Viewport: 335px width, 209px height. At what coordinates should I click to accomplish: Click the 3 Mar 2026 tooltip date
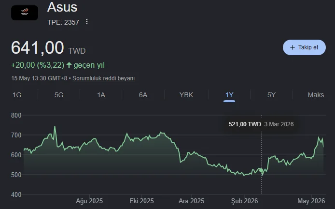point(279,124)
